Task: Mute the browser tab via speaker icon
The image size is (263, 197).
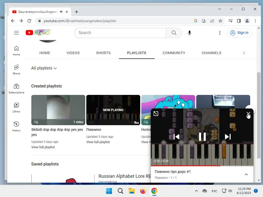Action: (x=61, y=12)
